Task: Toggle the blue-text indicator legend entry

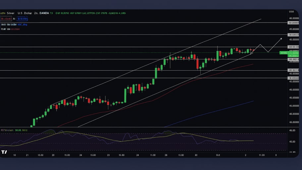Action: tap(22, 25)
